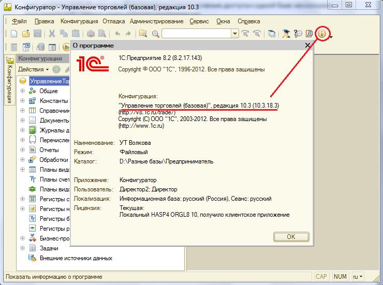Open the toolbar search field dropdown arrow
This screenshot has height=285, width=383.
[x=235, y=34]
